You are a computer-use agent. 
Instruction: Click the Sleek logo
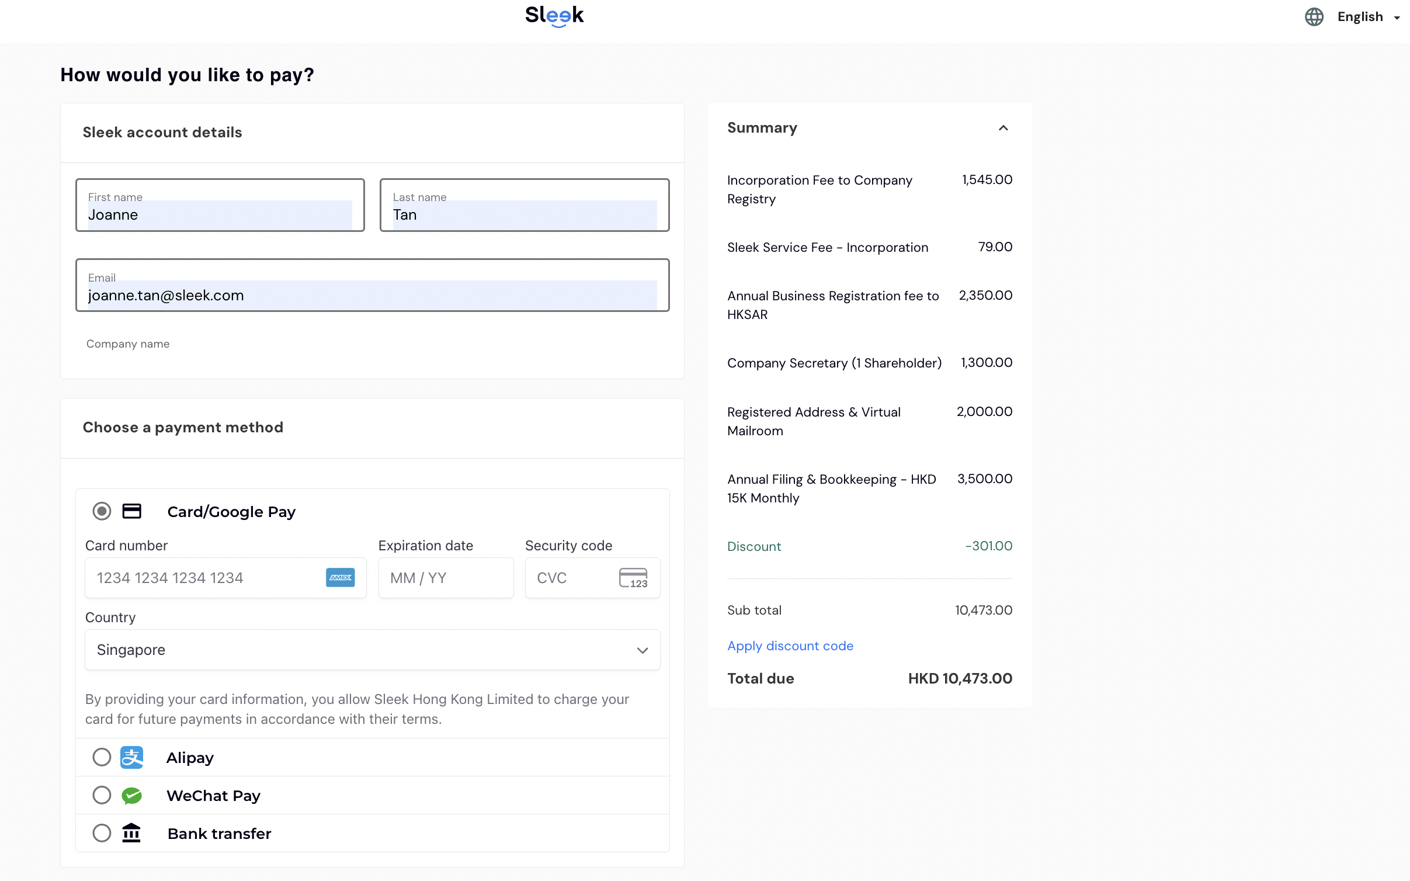(554, 16)
